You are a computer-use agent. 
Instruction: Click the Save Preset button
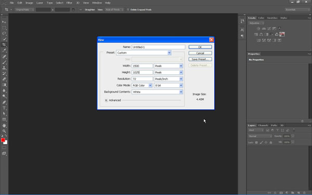point(200,59)
